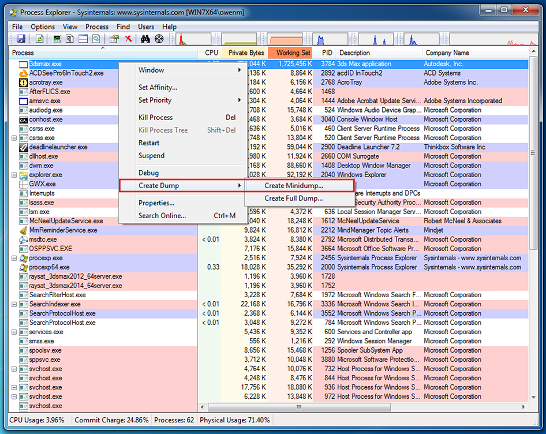
Task: Click the GWX.exe Windows icon
Action: (x=23, y=184)
